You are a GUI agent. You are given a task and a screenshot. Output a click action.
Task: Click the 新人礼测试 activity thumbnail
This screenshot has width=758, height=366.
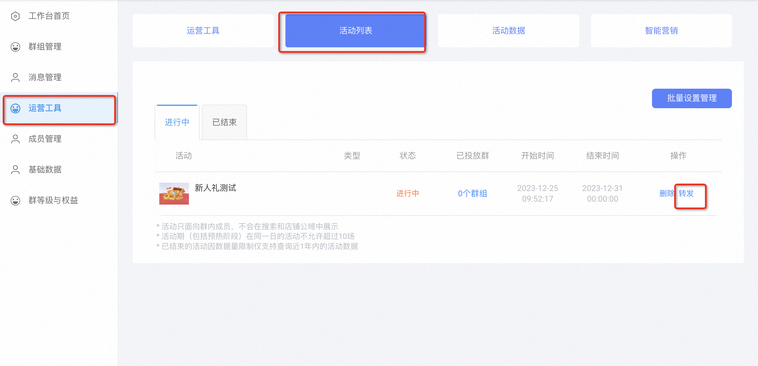pyautogui.click(x=174, y=194)
